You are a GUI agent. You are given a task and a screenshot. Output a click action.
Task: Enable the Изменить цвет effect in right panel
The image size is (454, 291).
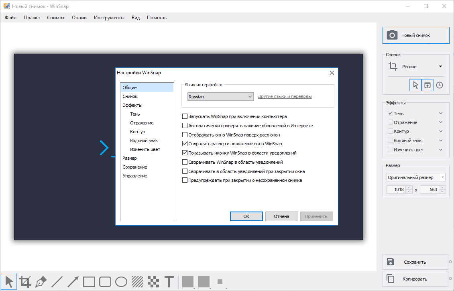point(390,150)
